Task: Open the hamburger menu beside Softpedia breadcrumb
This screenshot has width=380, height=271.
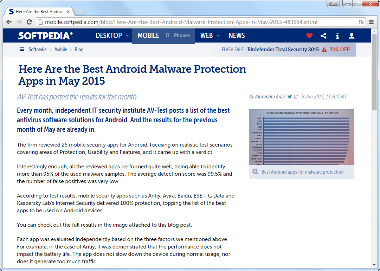Action: (x=22, y=50)
